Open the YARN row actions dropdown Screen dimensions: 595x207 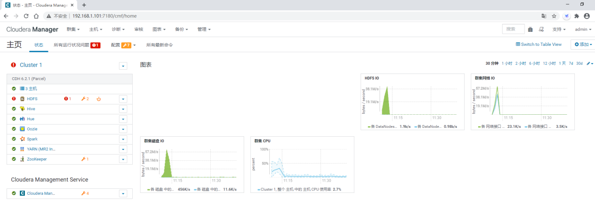point(123,149)
